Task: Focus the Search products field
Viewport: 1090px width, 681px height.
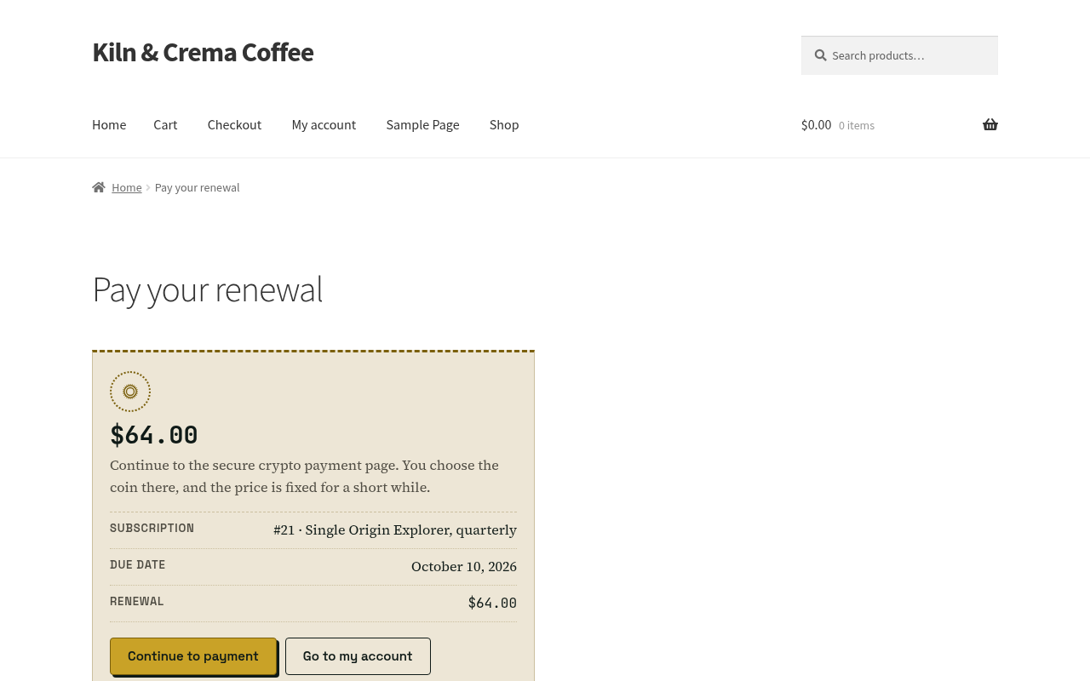Action: (x=899, y=55)
